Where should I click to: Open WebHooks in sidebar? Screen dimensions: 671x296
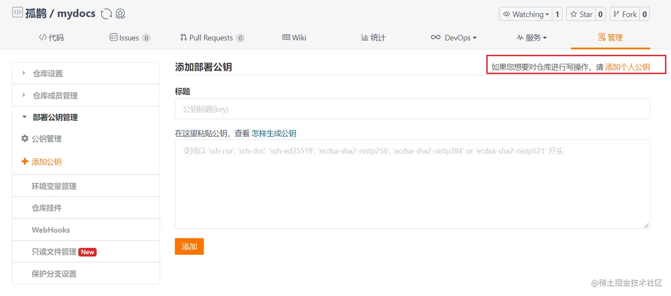pyautogui.click(x=86, y=230)
